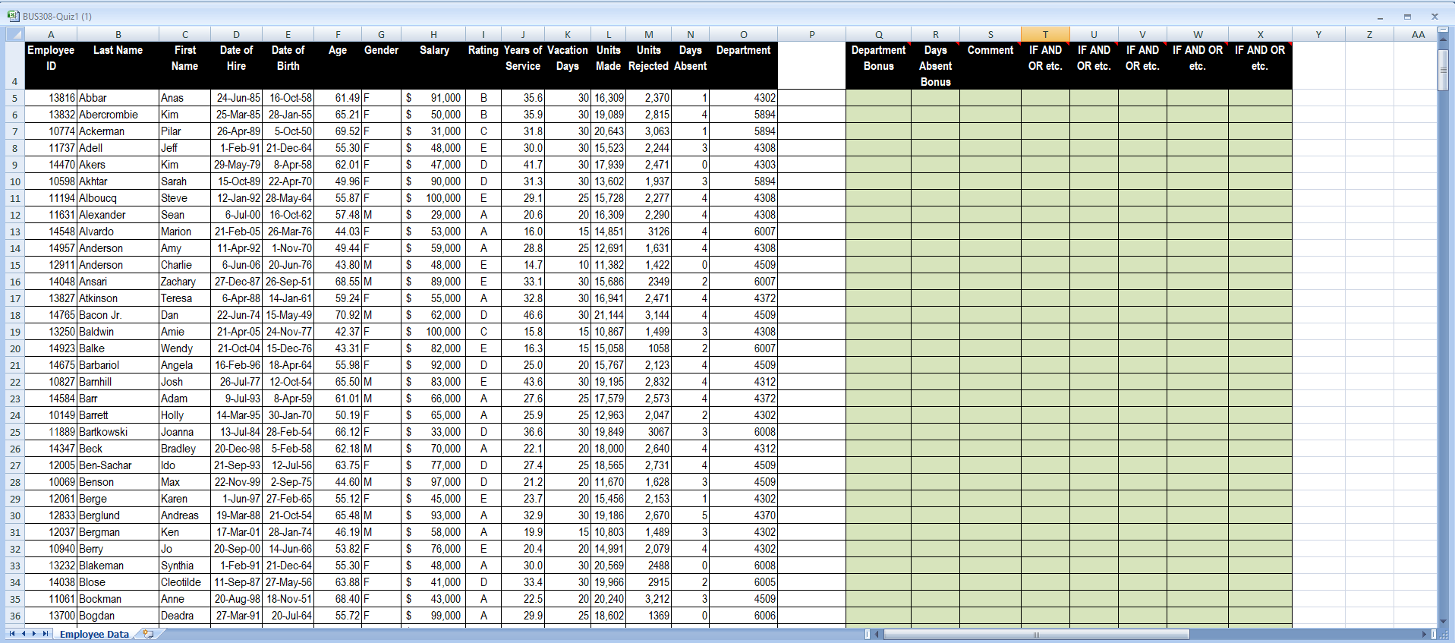
Task: Select units made cell 21,144
Action: coord(609,315)
